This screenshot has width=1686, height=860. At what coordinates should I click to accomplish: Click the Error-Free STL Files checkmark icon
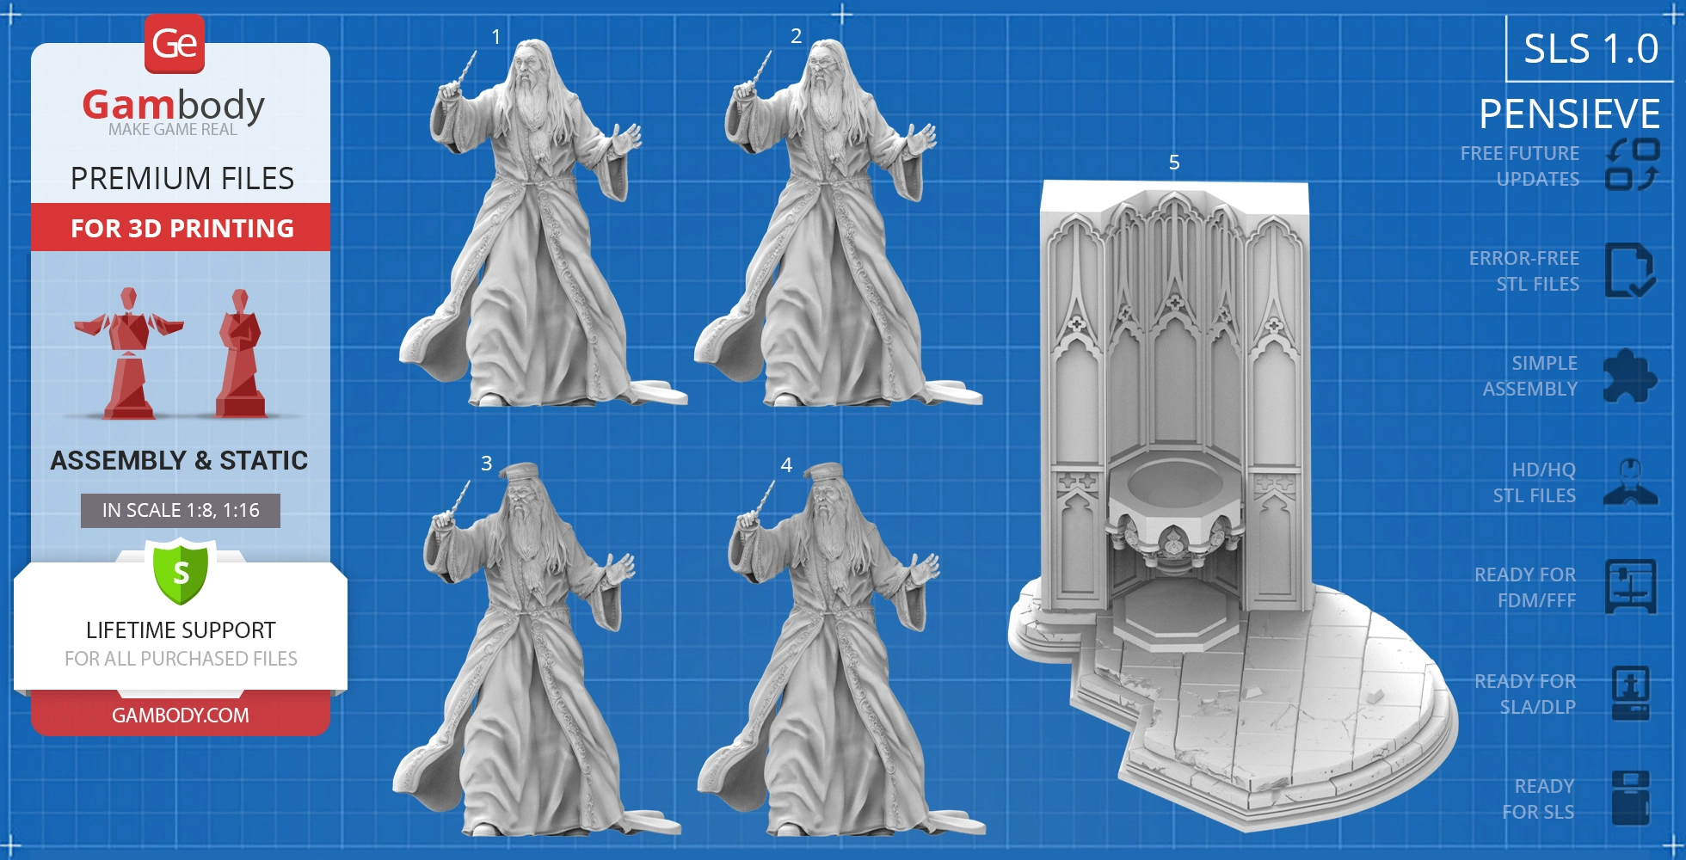pos(1629,270)
